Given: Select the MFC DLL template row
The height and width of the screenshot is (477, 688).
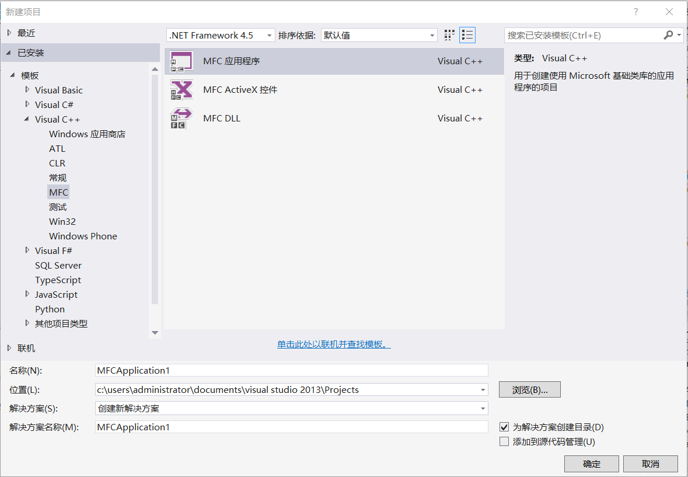Looking at the screenshot, I should tap(334, 119).
